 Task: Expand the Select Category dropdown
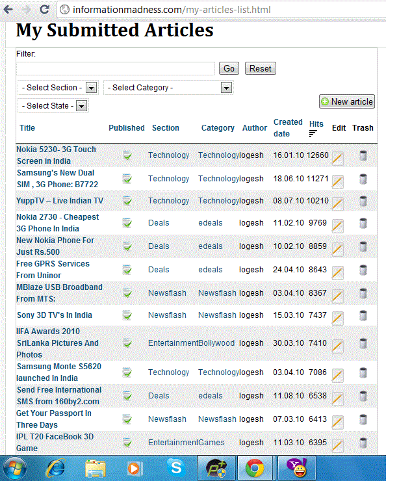[168, 88]
